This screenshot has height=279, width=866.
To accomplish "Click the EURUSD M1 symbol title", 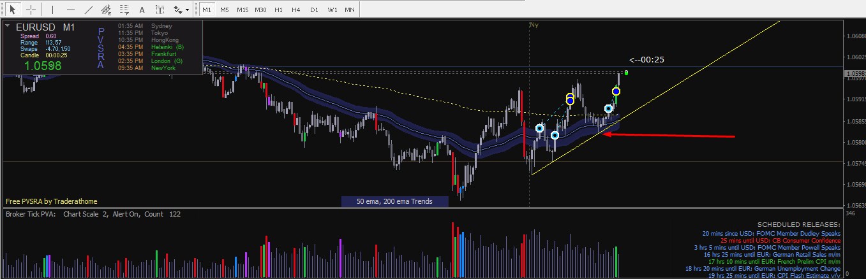I will (46, 27).
